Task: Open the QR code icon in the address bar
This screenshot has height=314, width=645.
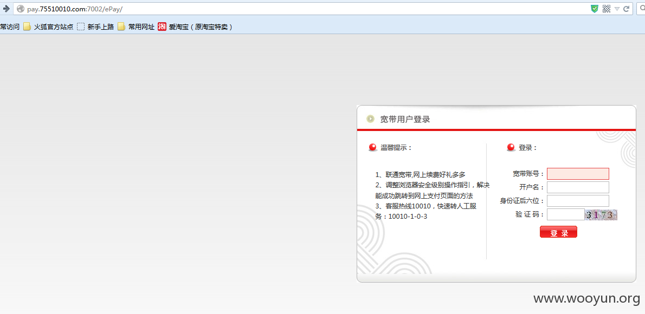Action: [x=607, y=9]
